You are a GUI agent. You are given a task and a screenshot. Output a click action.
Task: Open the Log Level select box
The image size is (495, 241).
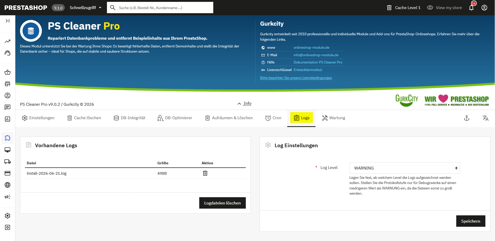404,168
